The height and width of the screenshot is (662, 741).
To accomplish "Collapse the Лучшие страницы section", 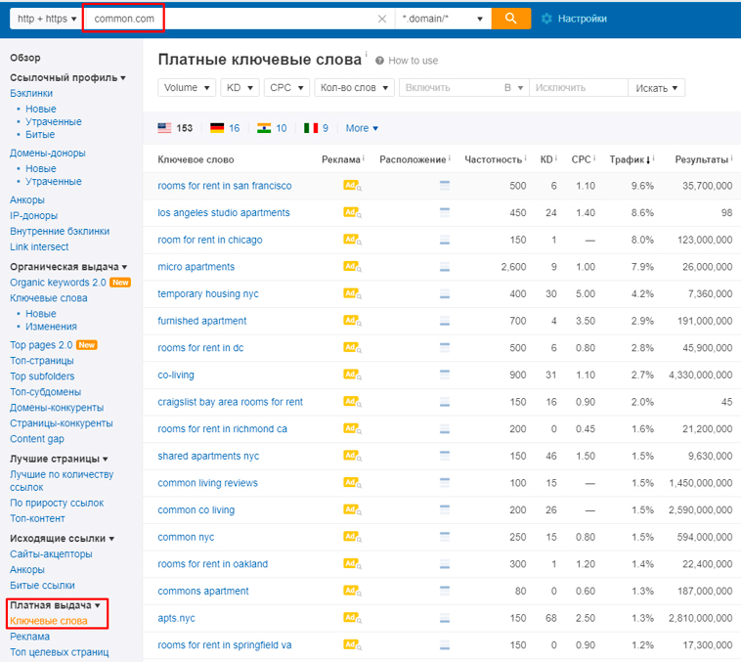I will coord(59,459).
